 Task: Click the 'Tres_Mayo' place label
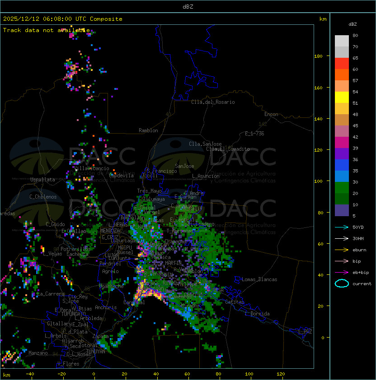(x=149, y=191)
